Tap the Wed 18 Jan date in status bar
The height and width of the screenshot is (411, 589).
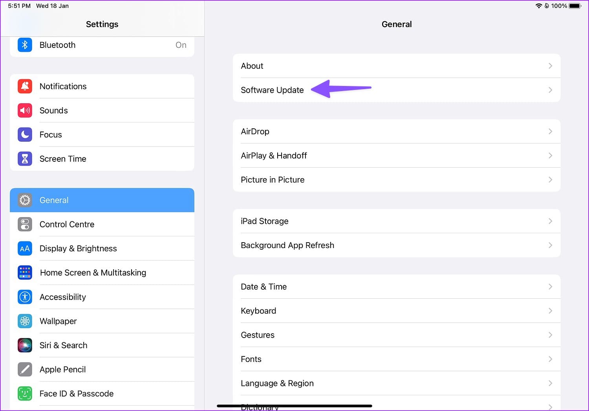click(x=52, y=6)
